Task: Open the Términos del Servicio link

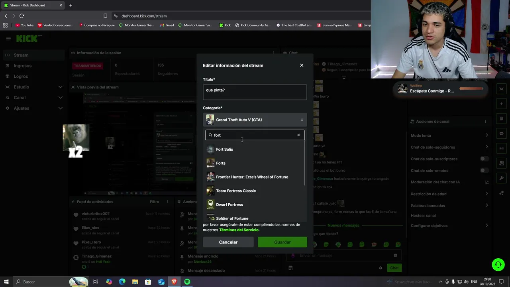Action: pyautogui.click(x=239, y=230)
